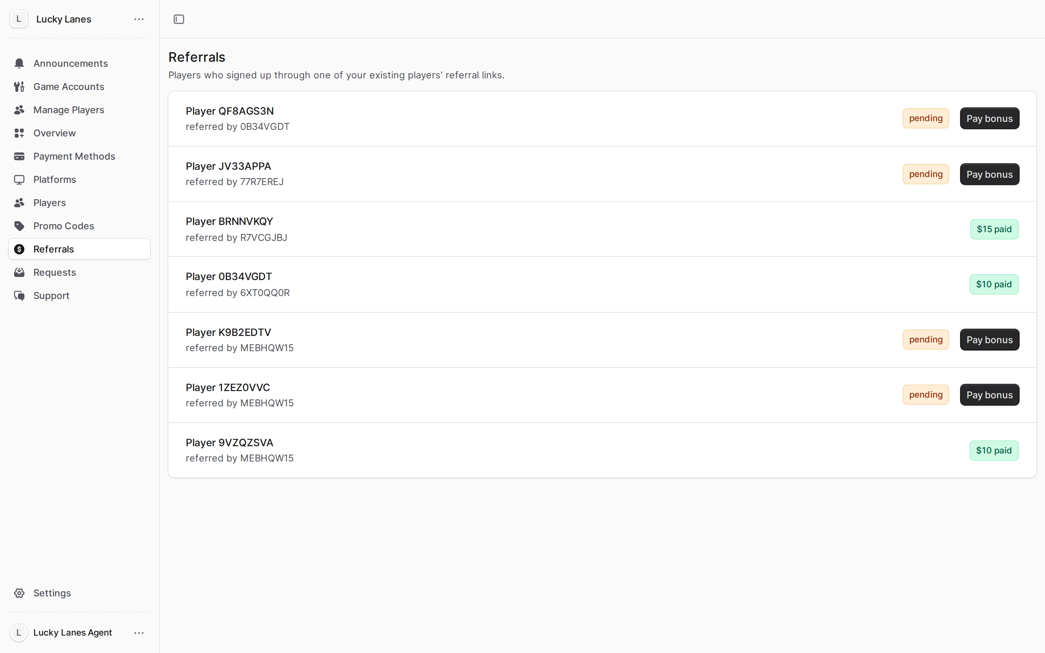Click the Game Accounts icon
The height and width of the screenshot is (653, 1045).
[x=19, y=87]
